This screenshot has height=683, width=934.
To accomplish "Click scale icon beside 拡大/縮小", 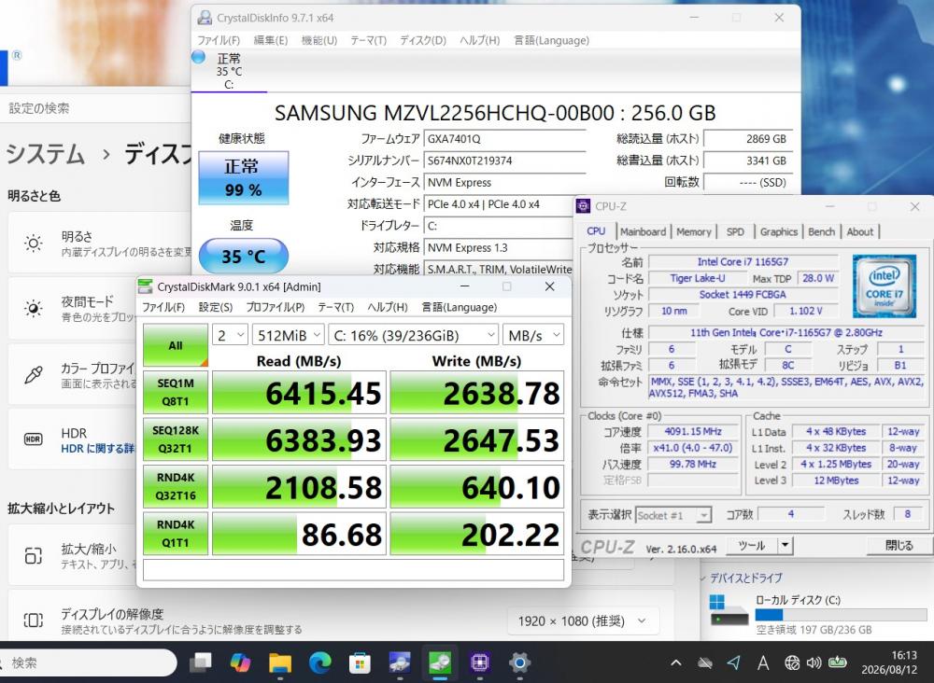I will [34, 555].
